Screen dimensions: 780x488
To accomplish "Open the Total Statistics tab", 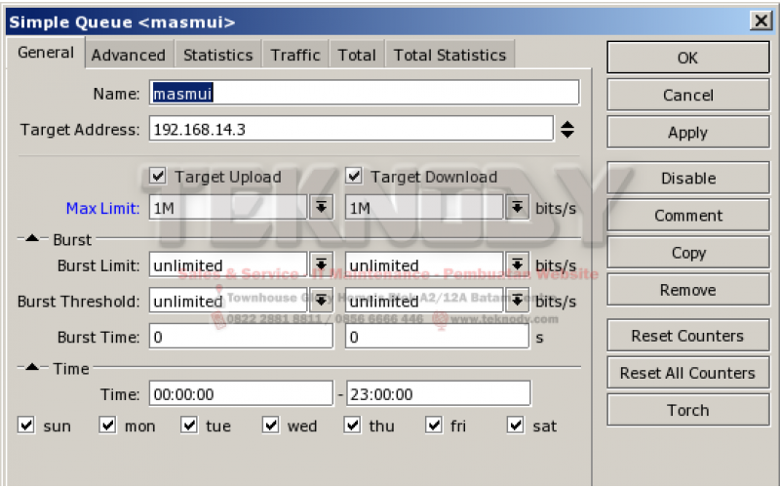I will tap(449, 55).
